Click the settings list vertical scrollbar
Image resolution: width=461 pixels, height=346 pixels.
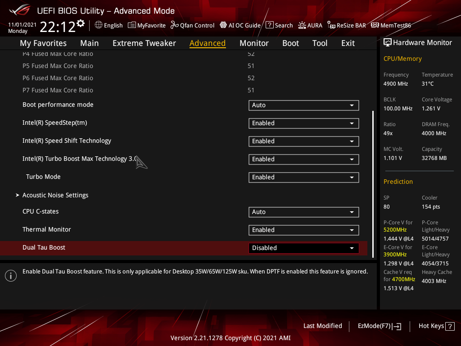(x=373, y=184)
